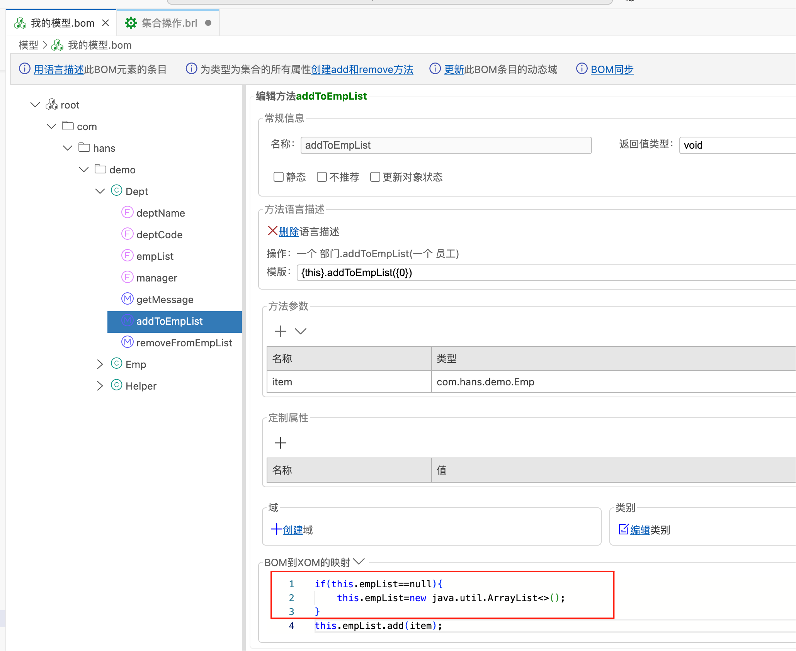
Task: Click the red X delete description icon
Action: coord(272,231)
